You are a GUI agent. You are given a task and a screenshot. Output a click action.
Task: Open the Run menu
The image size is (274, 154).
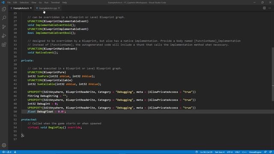46,3
